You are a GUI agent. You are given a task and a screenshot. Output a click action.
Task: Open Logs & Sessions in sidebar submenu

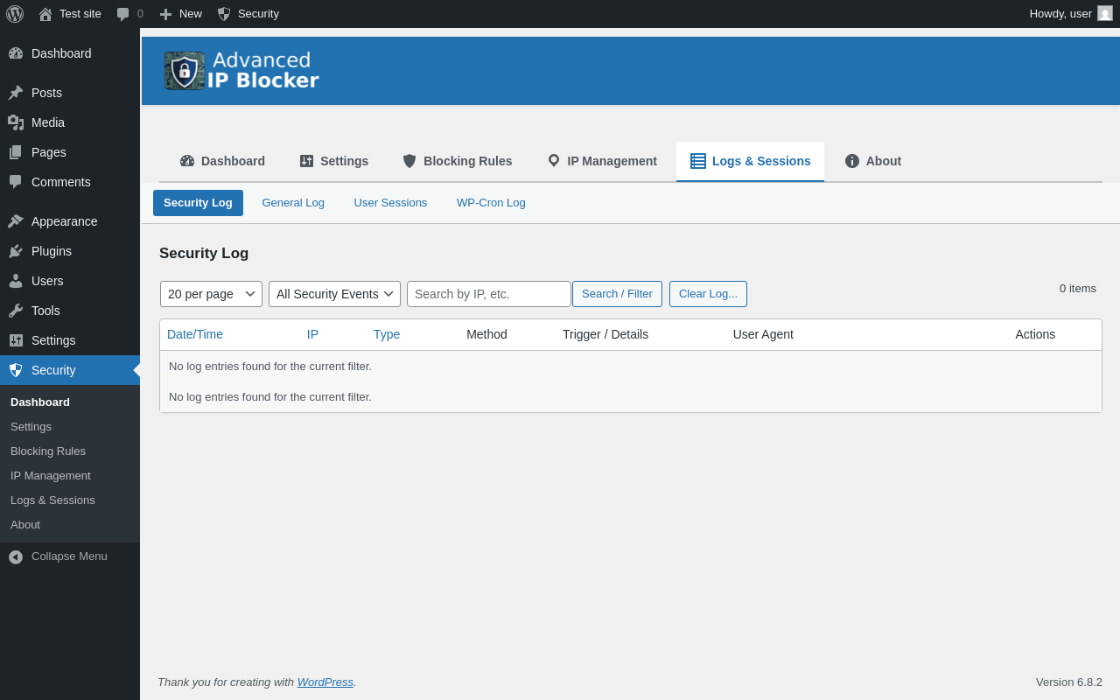[52, 500]
